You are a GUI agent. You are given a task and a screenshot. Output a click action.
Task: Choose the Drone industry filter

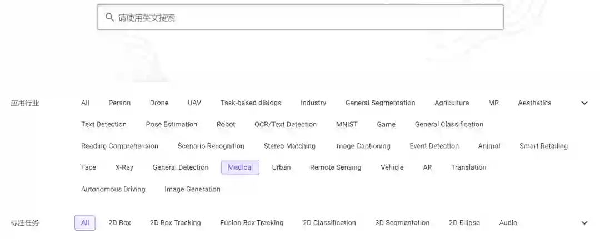click(159, 103)
